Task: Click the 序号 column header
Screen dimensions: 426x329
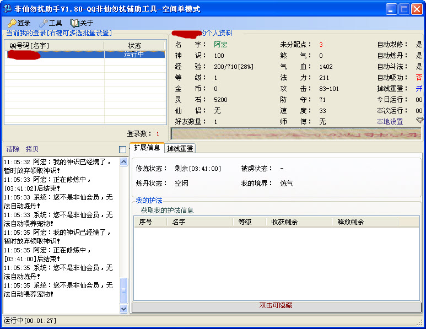Action: pyautogui.click(x=150, y=222)
